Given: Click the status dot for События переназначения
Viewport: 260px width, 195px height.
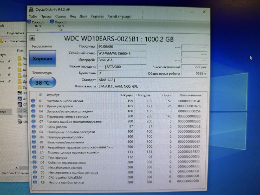Looking at the screenshot, I should (35, 162).
